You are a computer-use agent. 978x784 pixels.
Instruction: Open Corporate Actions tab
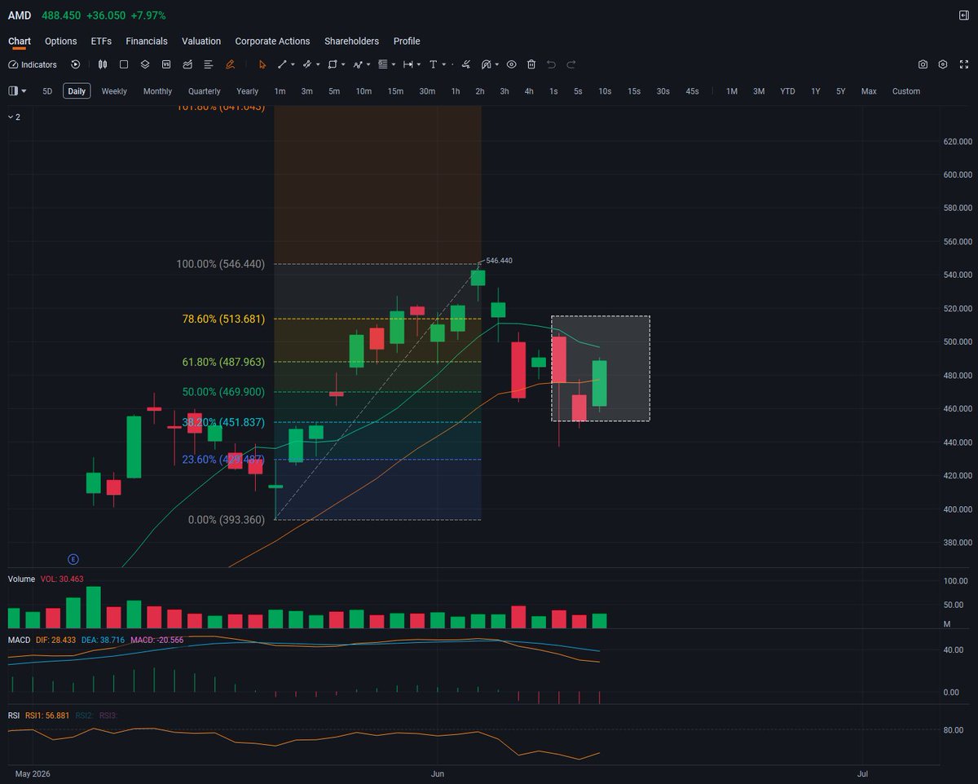click(x=272, y=41)
